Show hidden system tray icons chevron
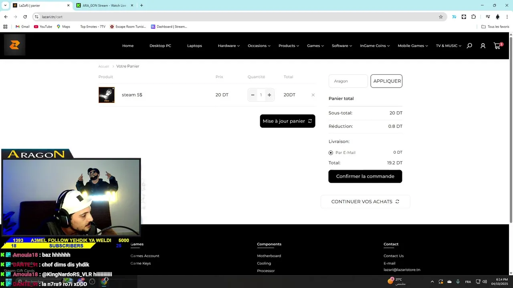513x288 pixels. (432, 282)
